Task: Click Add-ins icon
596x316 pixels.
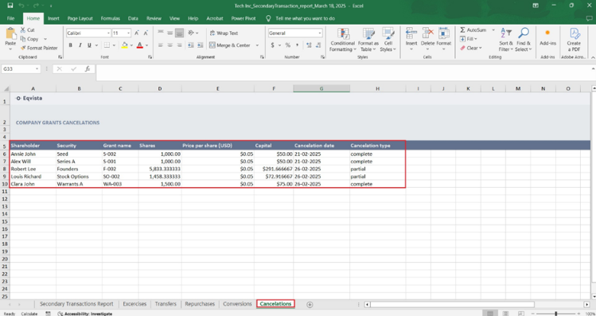Action: [547, 33]
